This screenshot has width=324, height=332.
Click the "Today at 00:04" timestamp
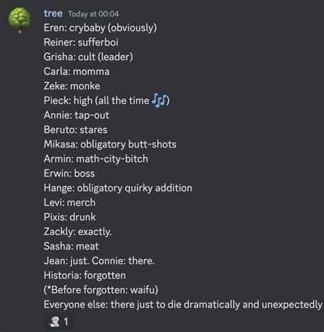[94, 14]
